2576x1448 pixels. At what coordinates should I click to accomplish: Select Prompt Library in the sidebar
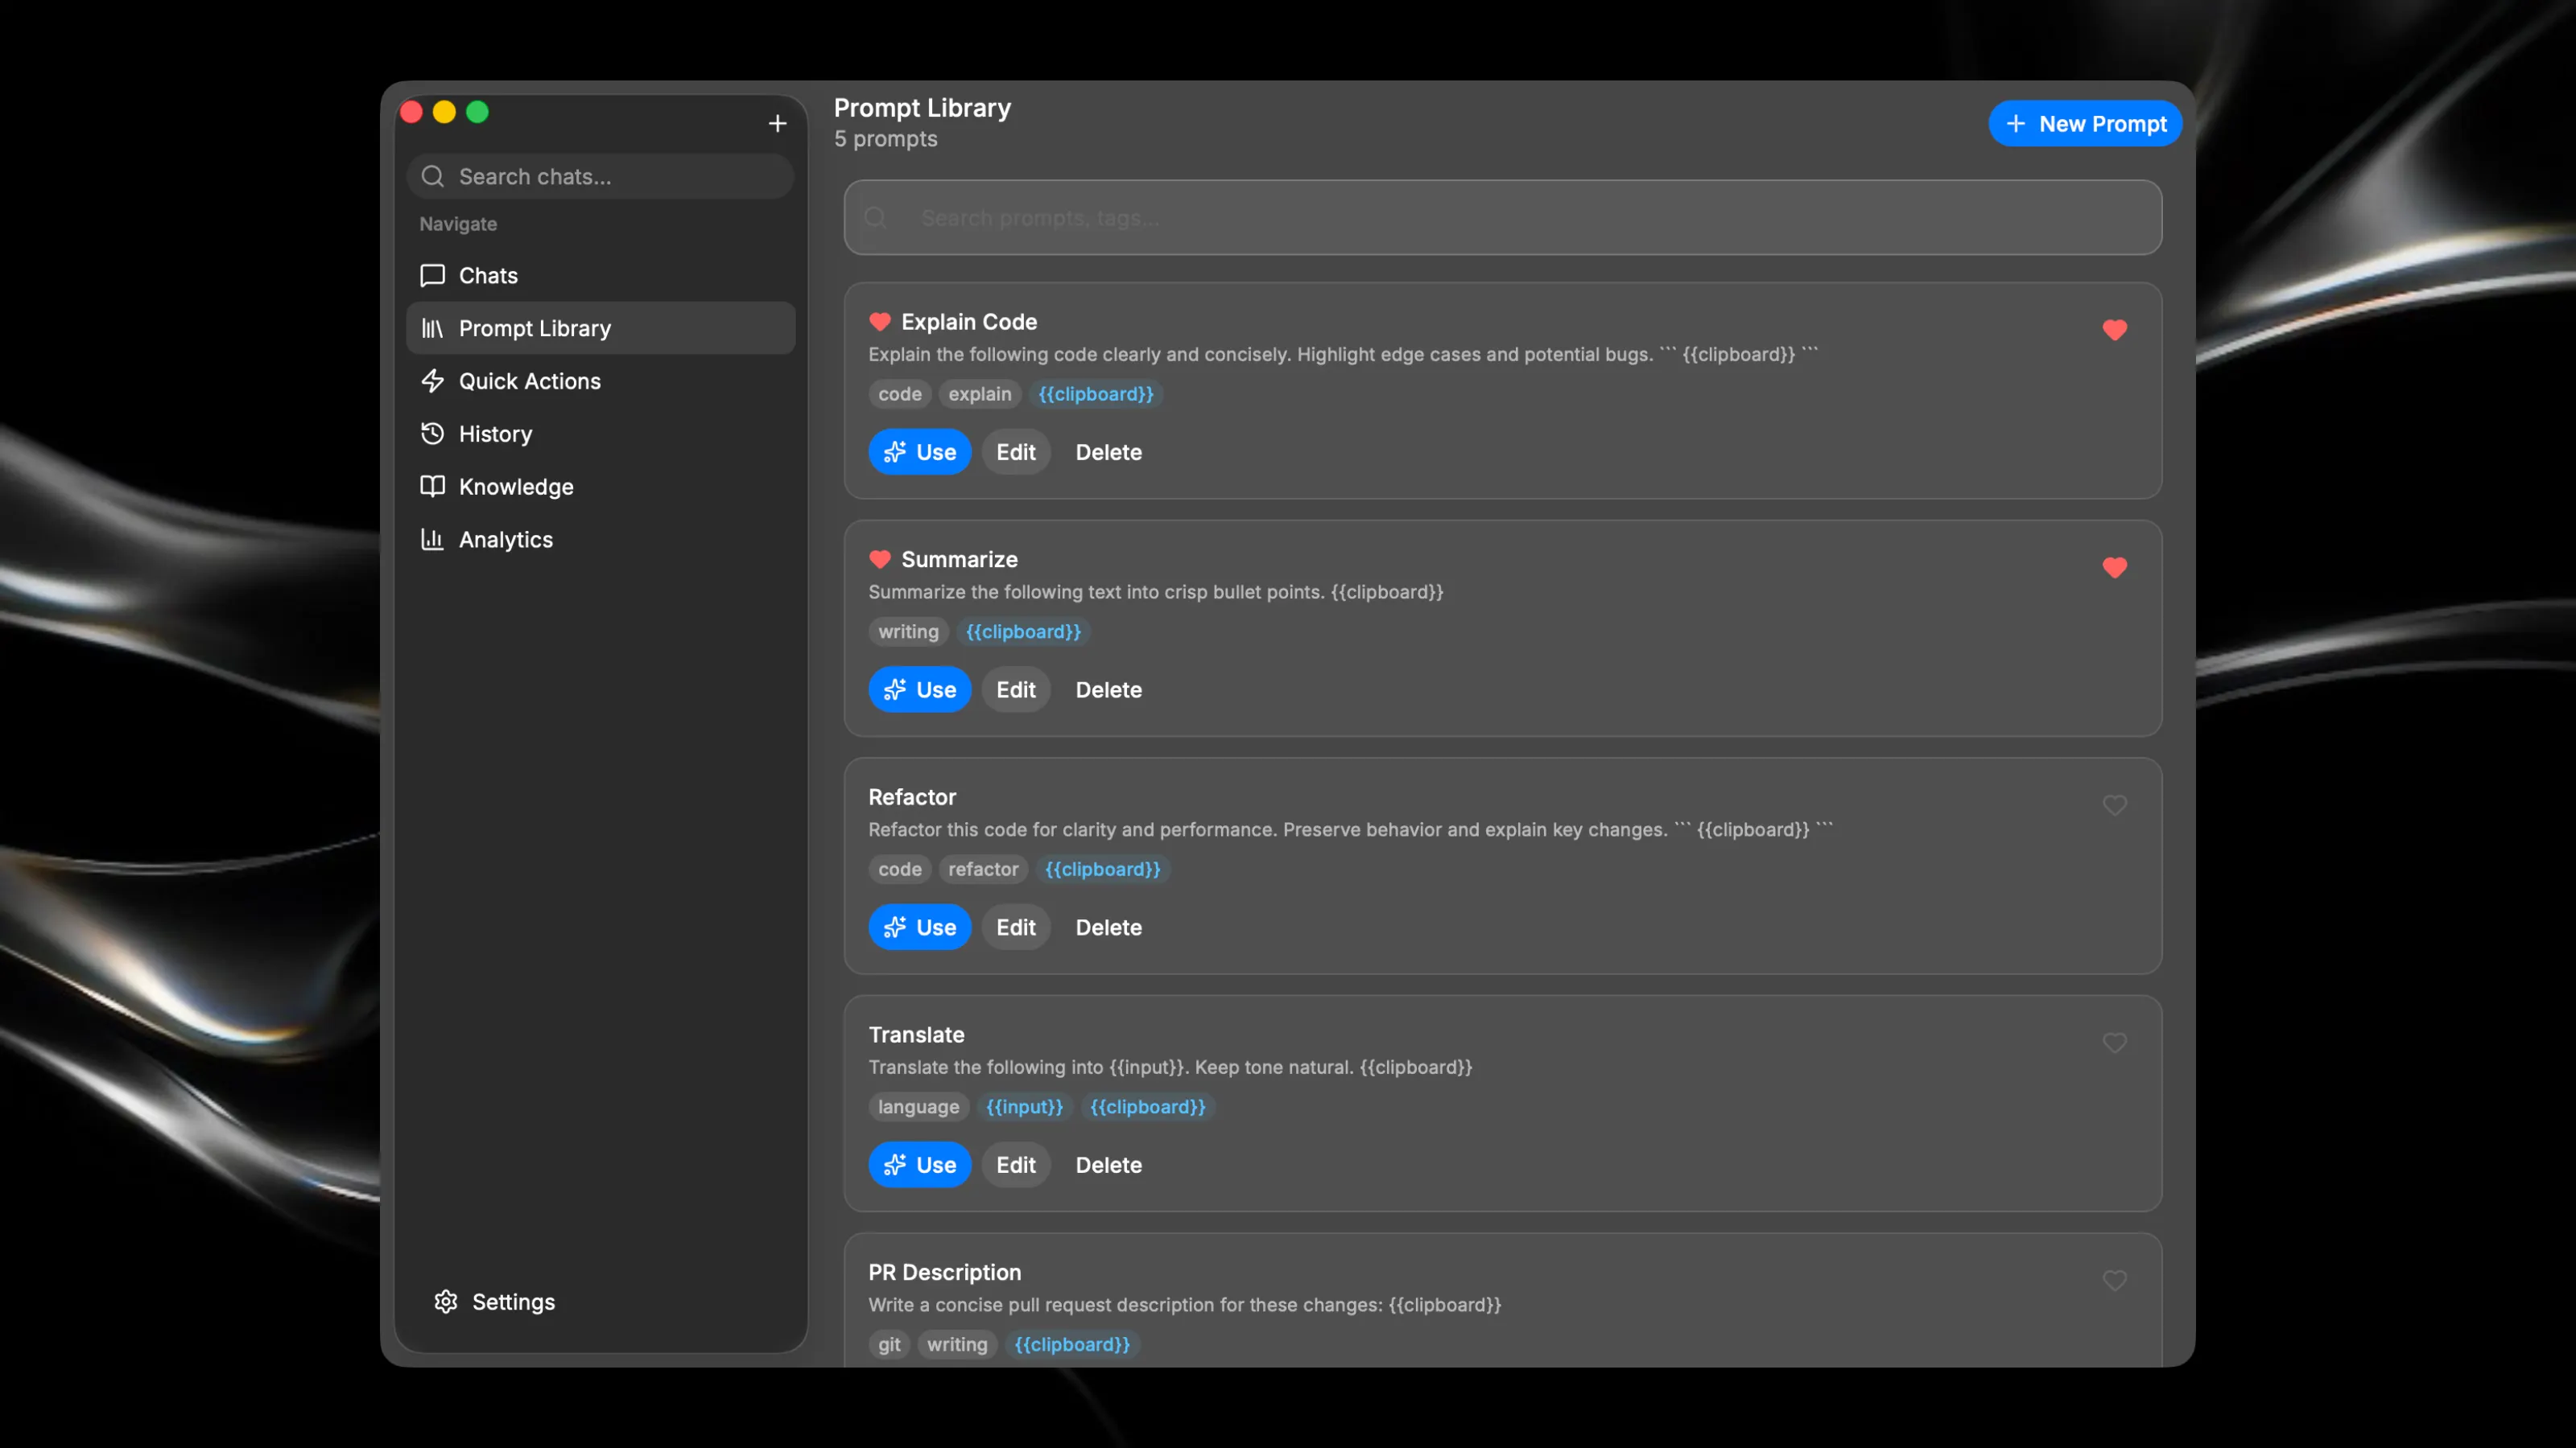tap(600, 329)
